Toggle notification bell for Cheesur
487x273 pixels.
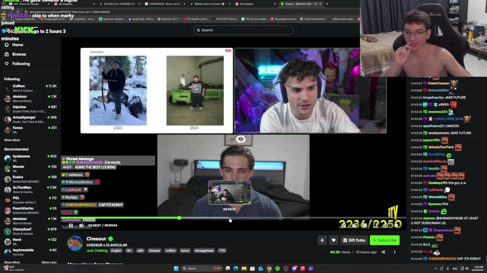[322, 240]
